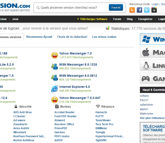Screen dimensions: 165x143
Task: Click the black plus share icon
Action: tap(154, 10)
